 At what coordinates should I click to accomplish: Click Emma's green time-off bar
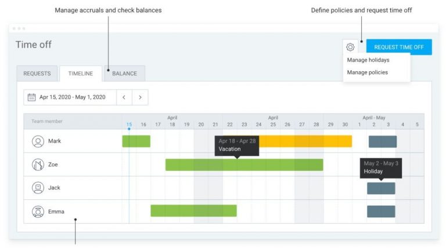(x=193, y=211)
